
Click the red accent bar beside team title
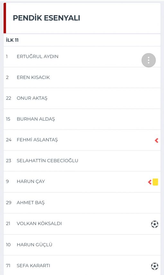click(5, 18)
